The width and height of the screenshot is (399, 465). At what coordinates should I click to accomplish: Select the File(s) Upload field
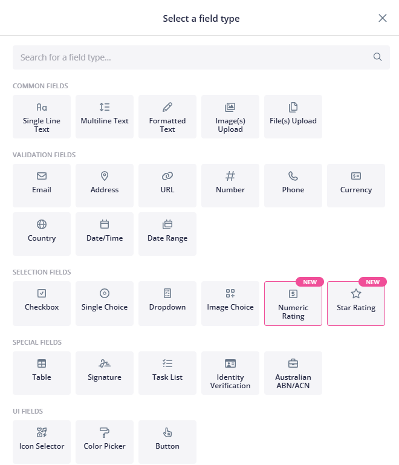point(293,117)
